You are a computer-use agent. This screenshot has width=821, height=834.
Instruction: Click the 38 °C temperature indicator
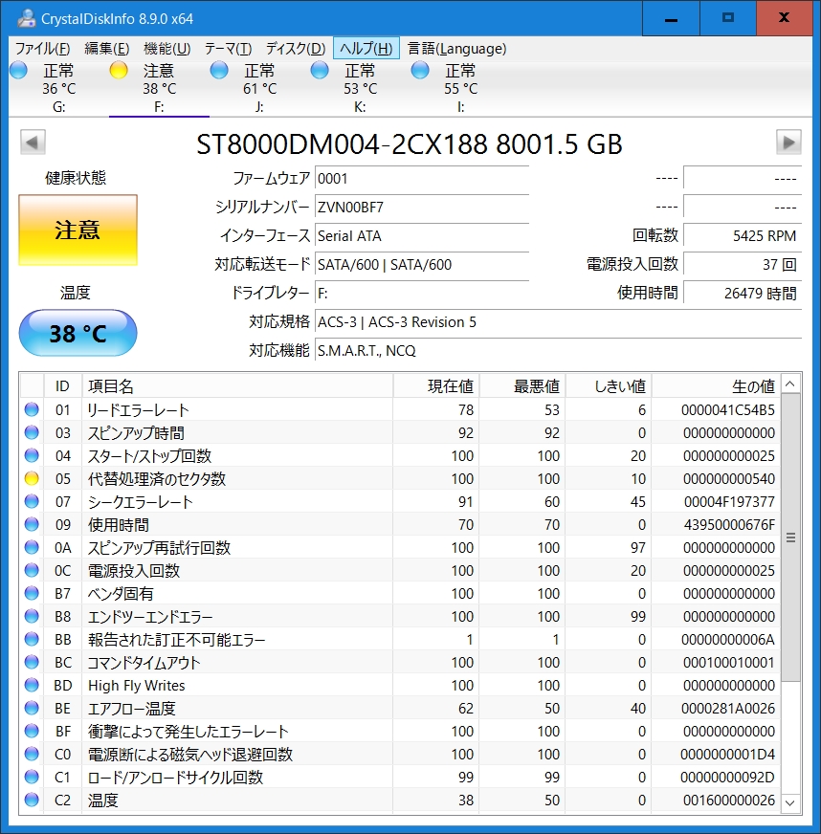pyautogui.click(x=78, y=333)
